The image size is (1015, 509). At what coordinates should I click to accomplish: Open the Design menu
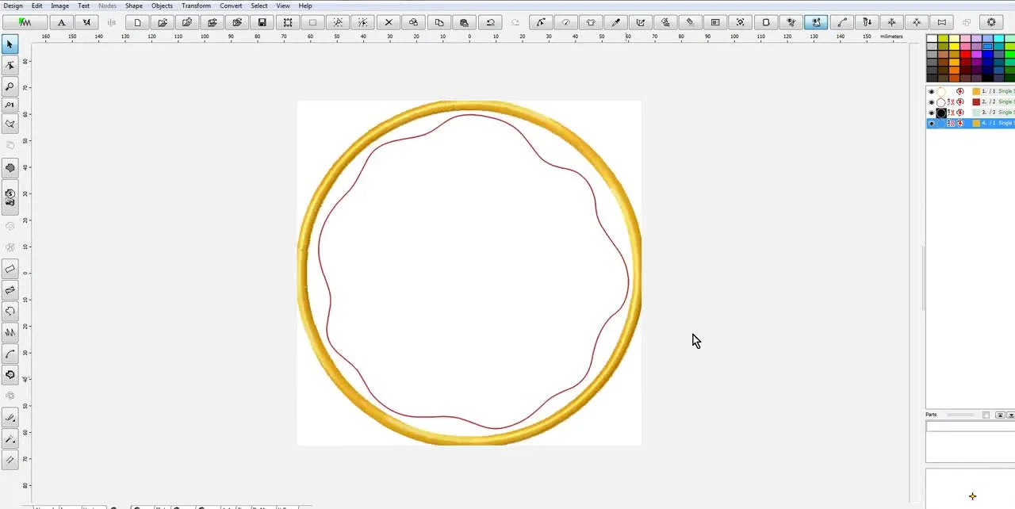point(13,6)
